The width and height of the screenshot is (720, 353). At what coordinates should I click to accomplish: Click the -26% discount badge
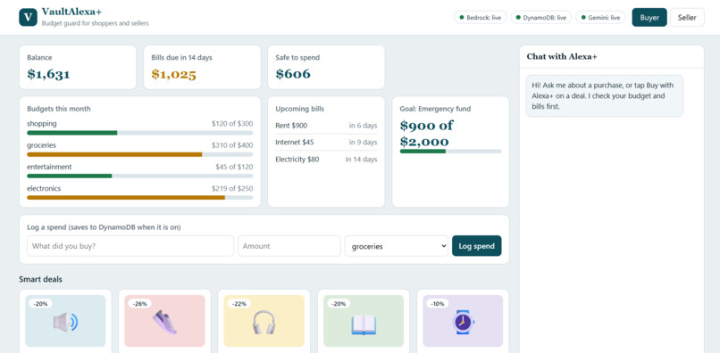pos(140,303)
